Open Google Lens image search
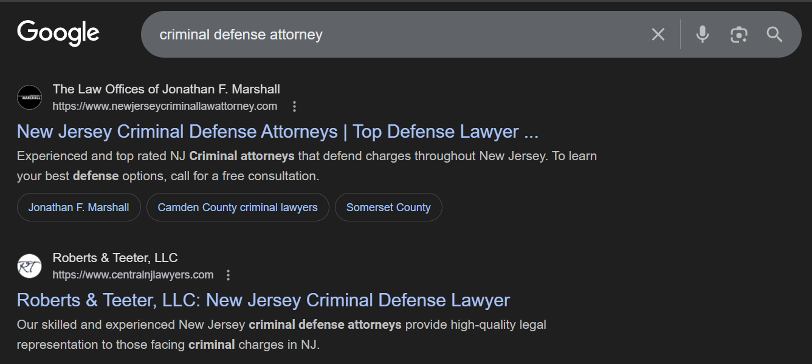Viewport: 812px width, 364px height. (x=738, y=35)
